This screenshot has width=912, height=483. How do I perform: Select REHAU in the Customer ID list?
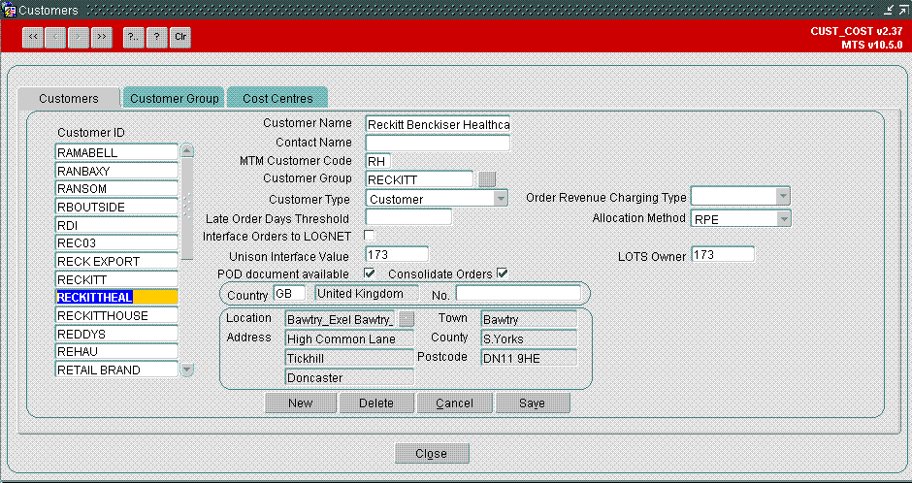pos(116,352)
